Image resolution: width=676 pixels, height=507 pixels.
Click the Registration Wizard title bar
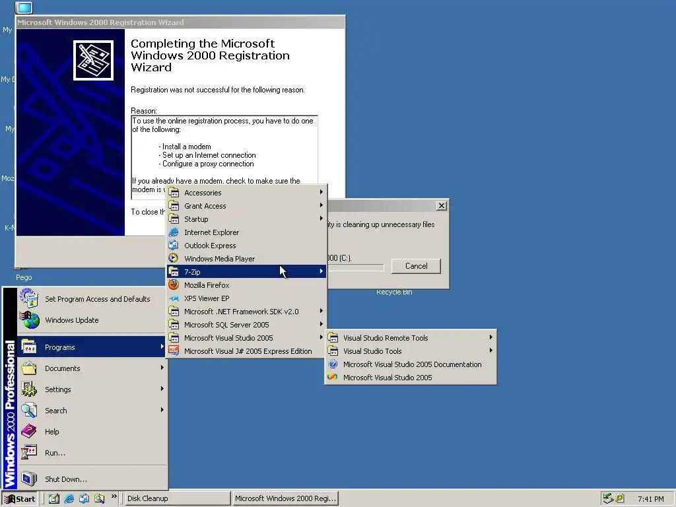[x=180, y=22]
